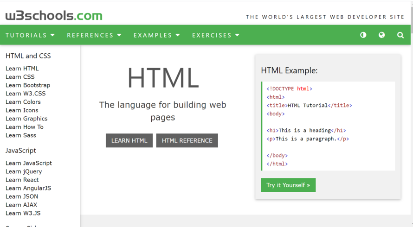Open the Learn JavaScript link

click(x=29, y=163)
